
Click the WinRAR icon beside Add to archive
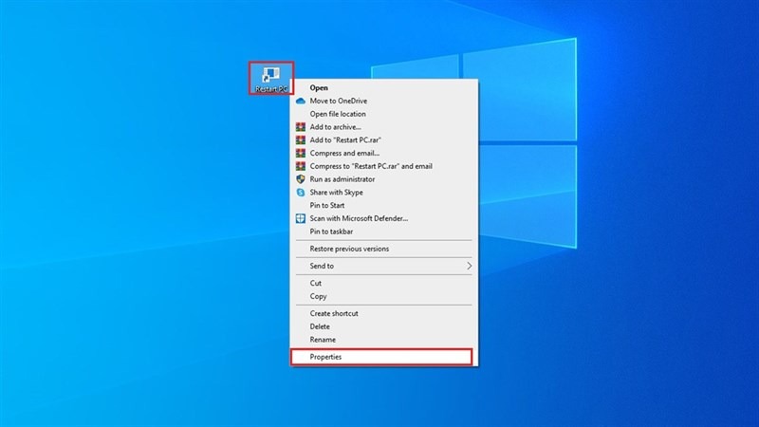point(301,127)
